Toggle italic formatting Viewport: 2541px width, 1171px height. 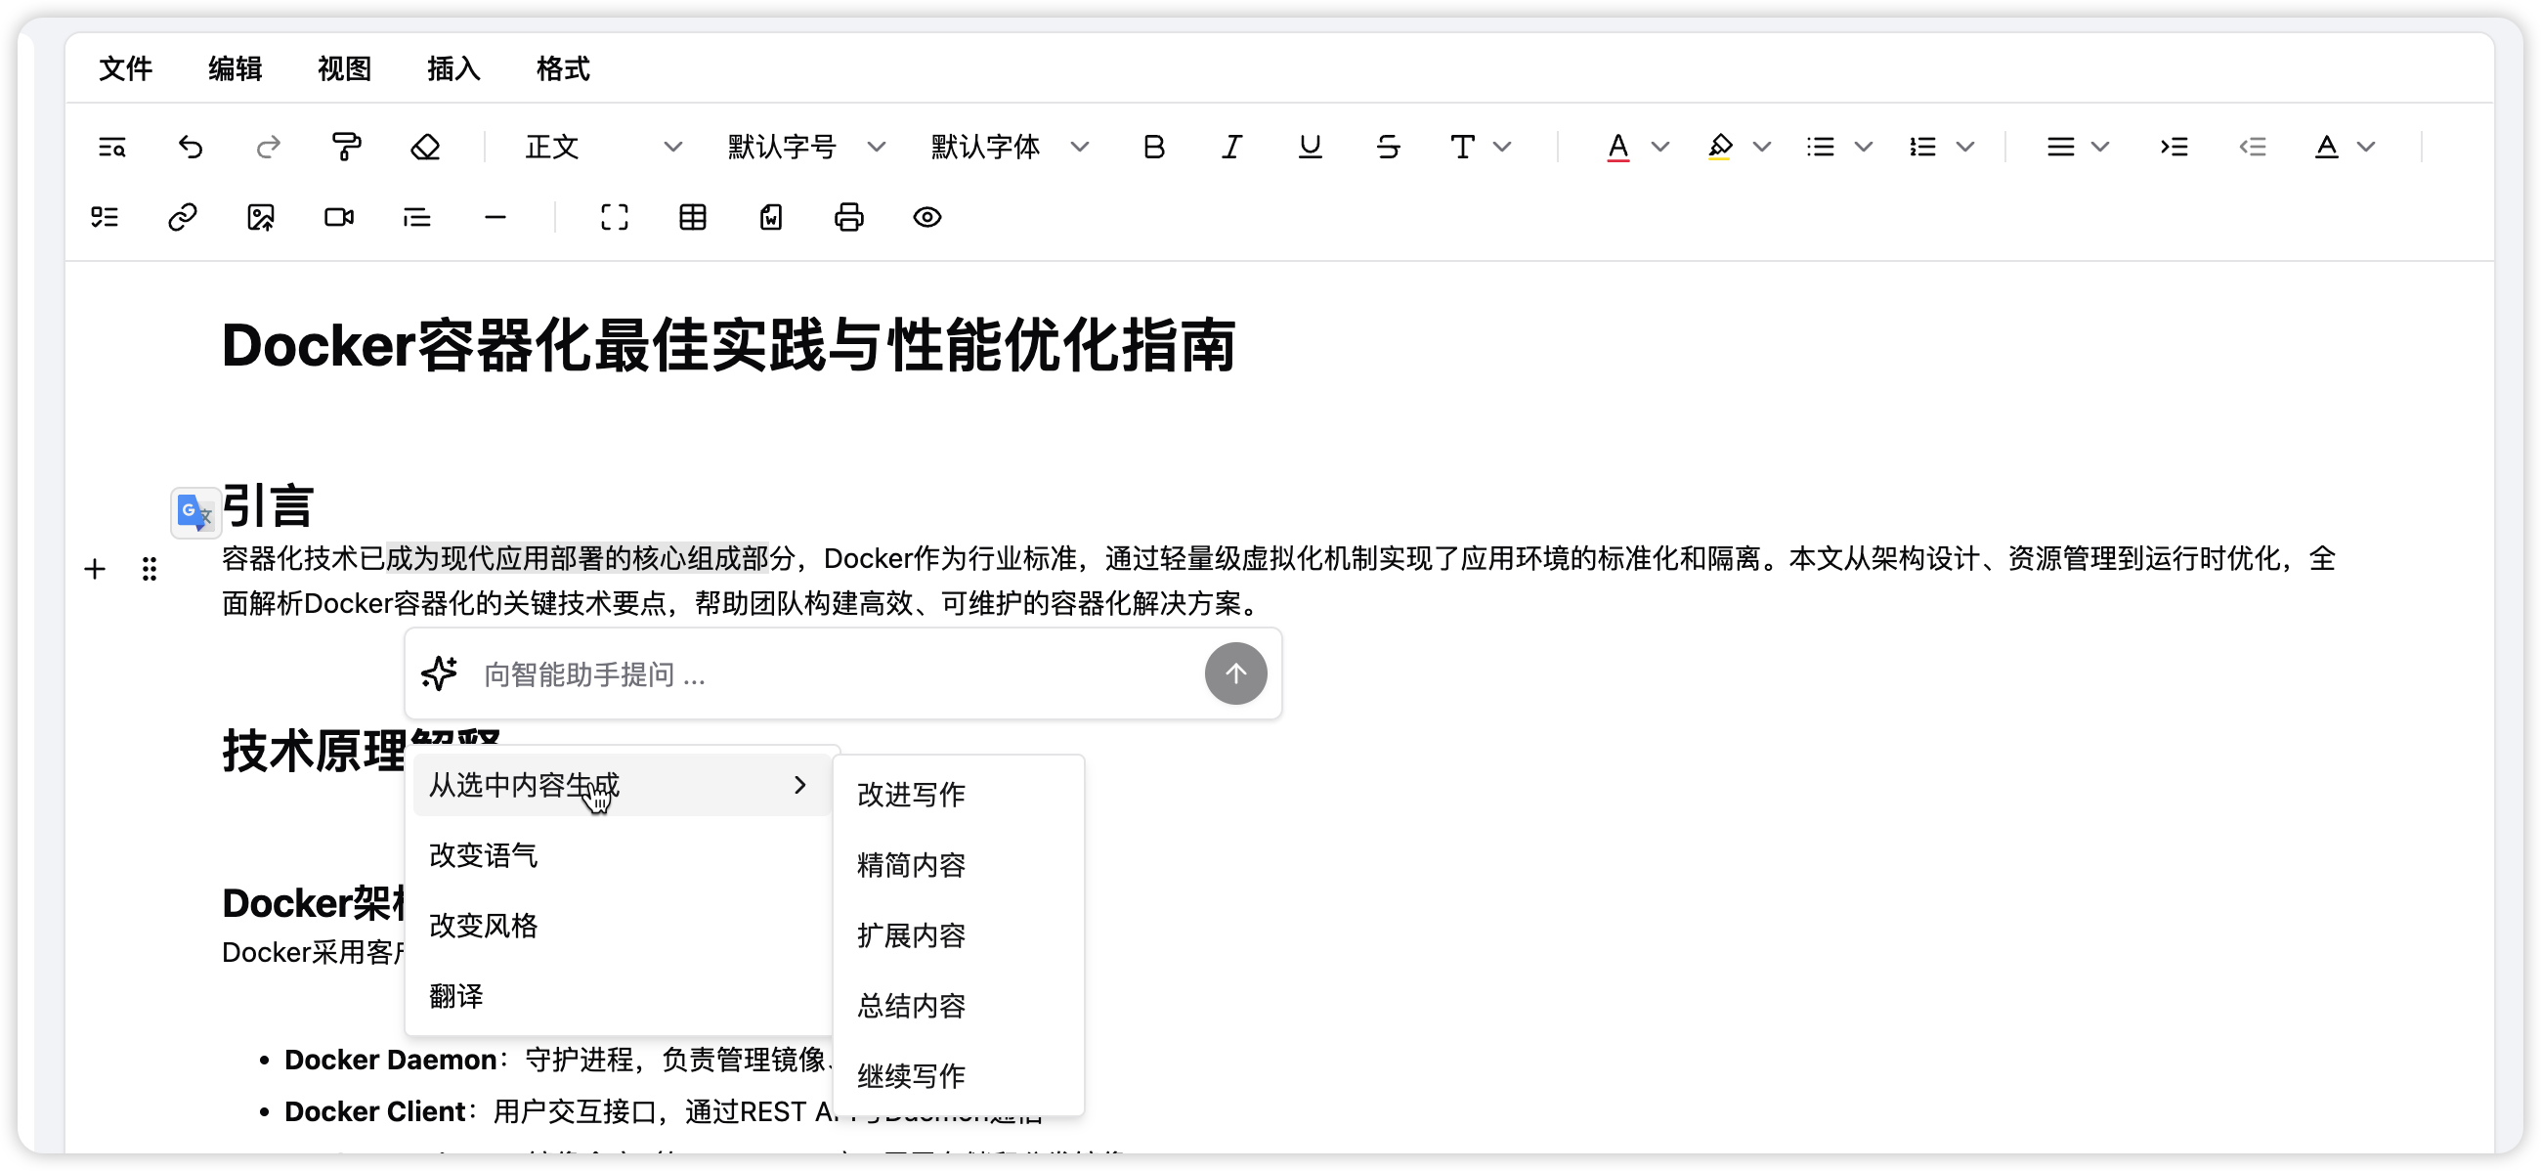(x=1231, y=147)
